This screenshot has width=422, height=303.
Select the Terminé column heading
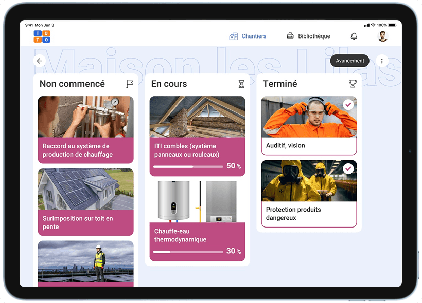280,84
